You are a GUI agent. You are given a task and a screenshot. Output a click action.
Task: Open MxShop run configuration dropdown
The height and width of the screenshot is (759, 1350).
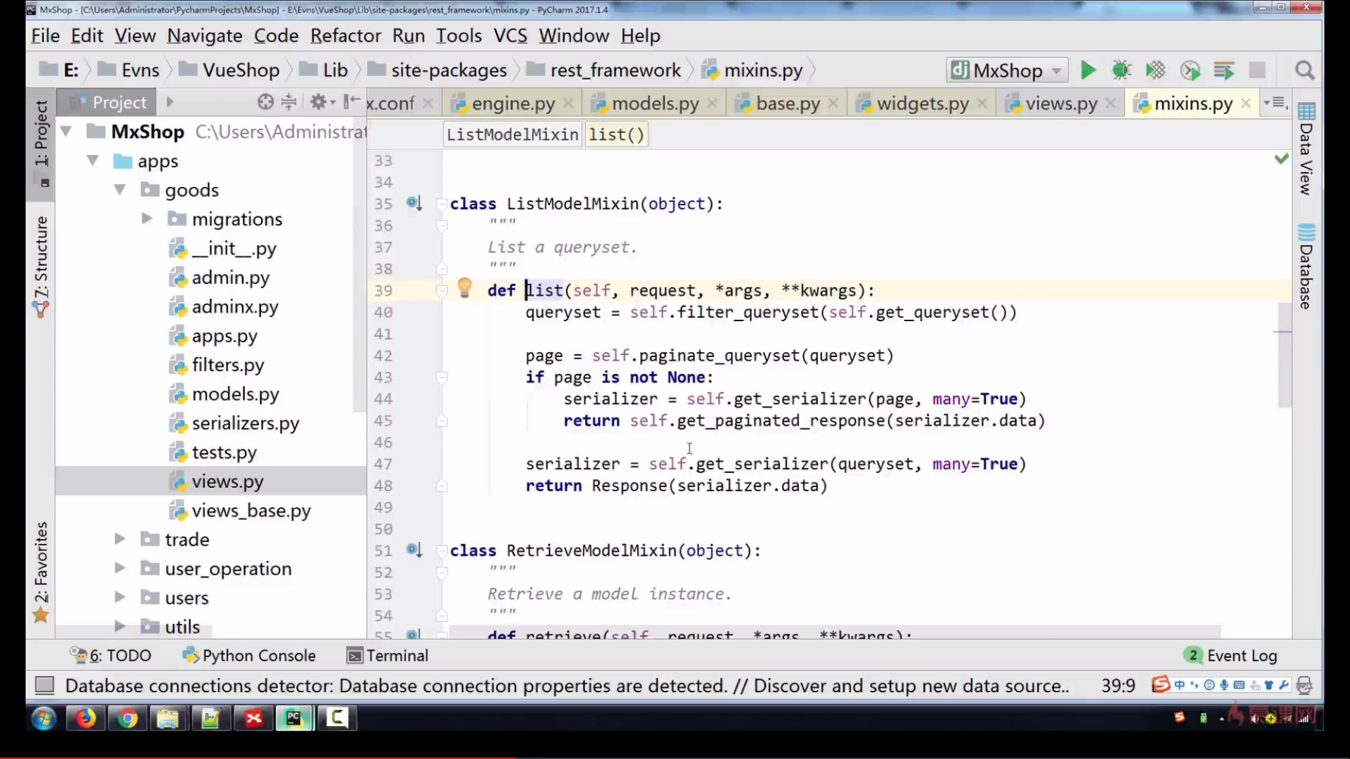pos(1007,70)
